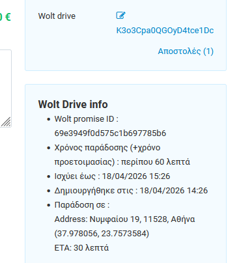Screen dimensions: 239x263
Task: Select promise ID value 69e3949f0d575c1b697785b6
Action: click(110, 133)
